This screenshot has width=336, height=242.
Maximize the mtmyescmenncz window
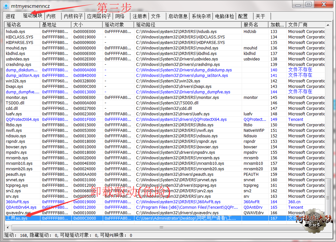tap(308, 4)
